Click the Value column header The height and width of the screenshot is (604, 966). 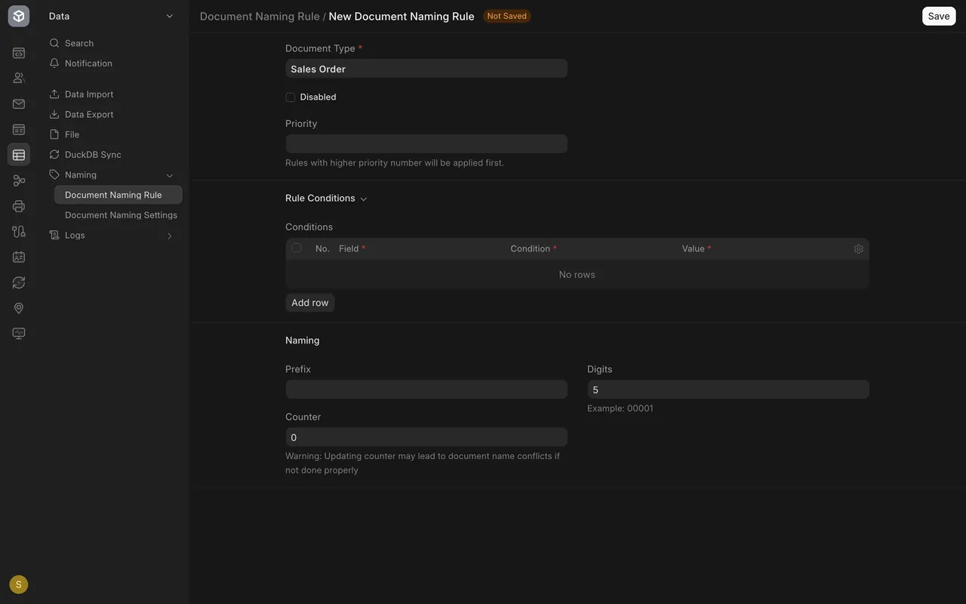[x=697, y=248]
